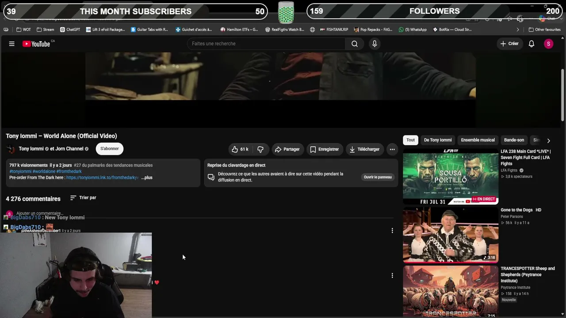Open the TRANCESPOTTER Sheep and Shepherds thumbnail
The image size is (566, 318).
(x=451, y=291)
